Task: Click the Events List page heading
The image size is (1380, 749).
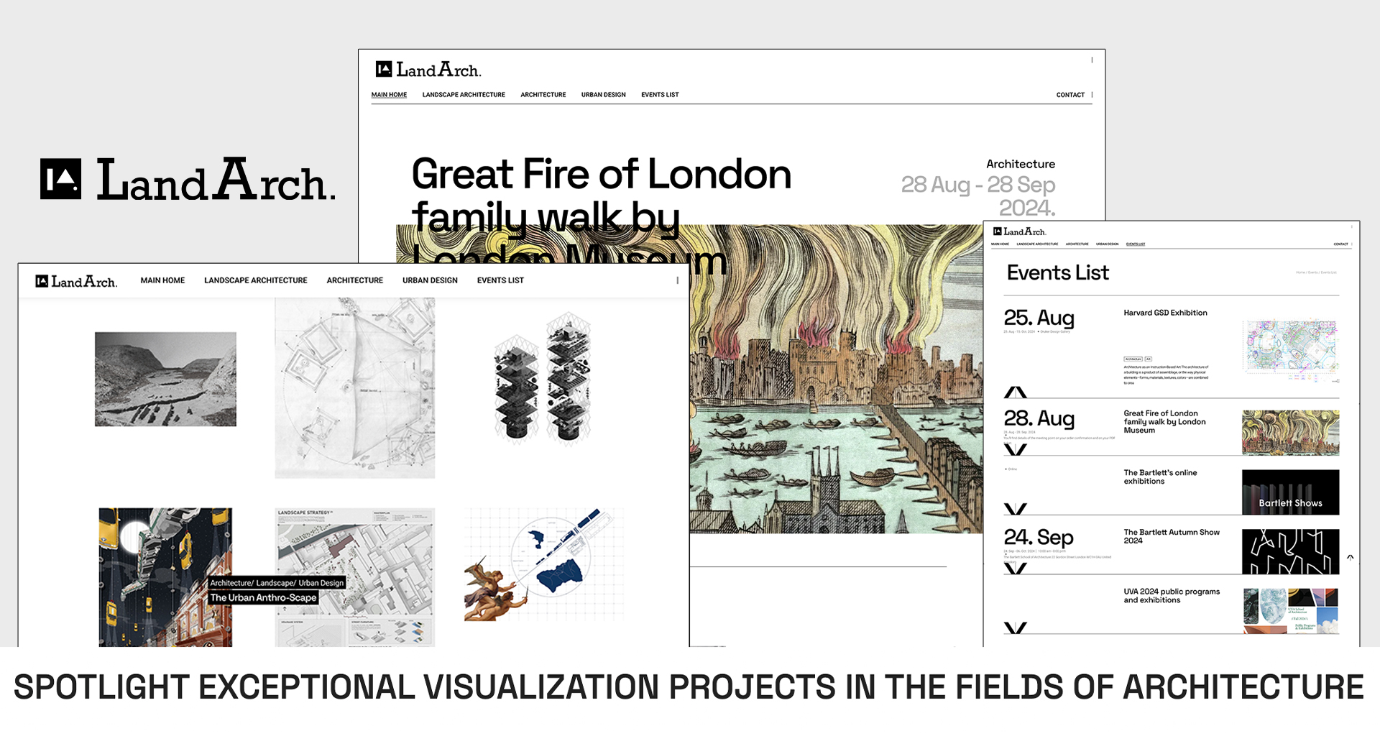Action: pos(1057,272)
